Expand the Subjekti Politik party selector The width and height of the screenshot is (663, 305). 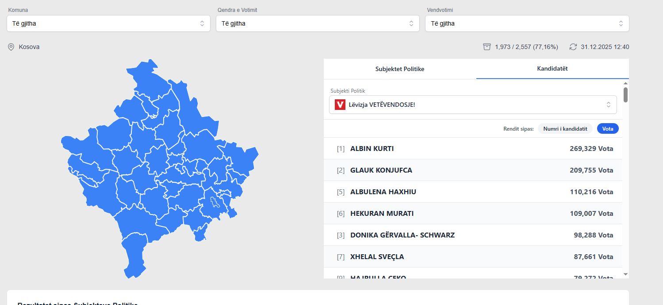pyautogui.click(x=472, y=105)
